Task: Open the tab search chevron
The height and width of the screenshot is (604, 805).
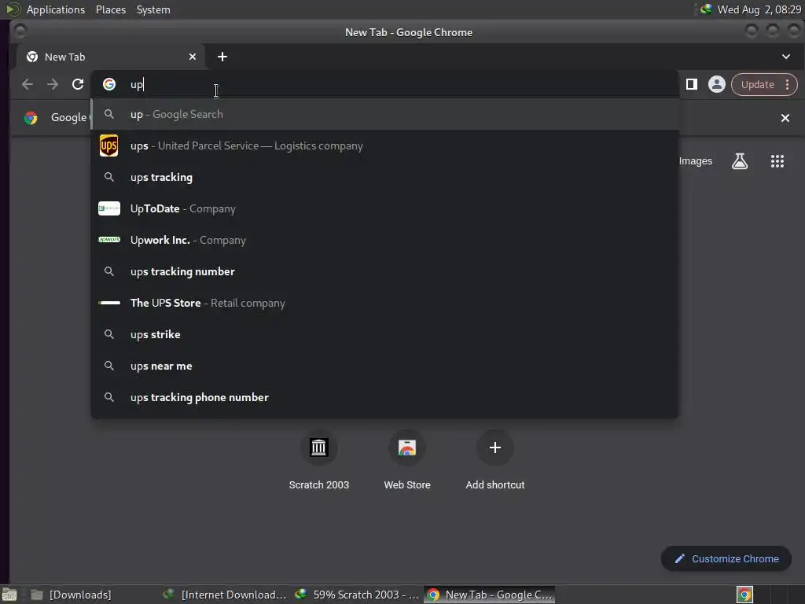Action: (785, 57)
